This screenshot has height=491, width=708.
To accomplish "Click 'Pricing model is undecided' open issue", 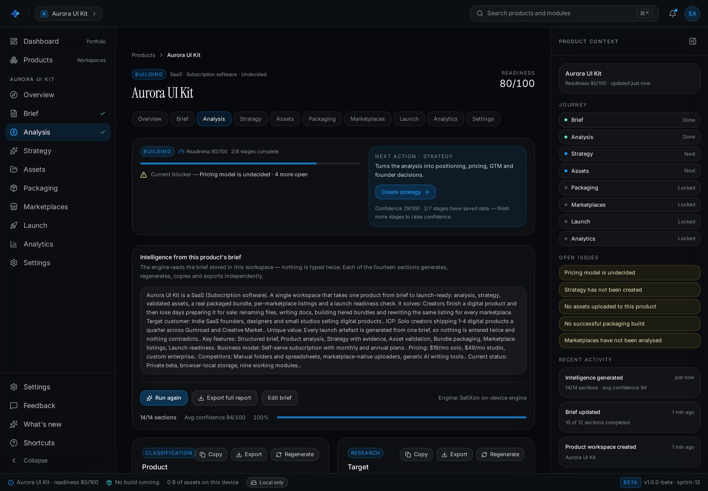I will pyautogui.click(x=629, y=273).
